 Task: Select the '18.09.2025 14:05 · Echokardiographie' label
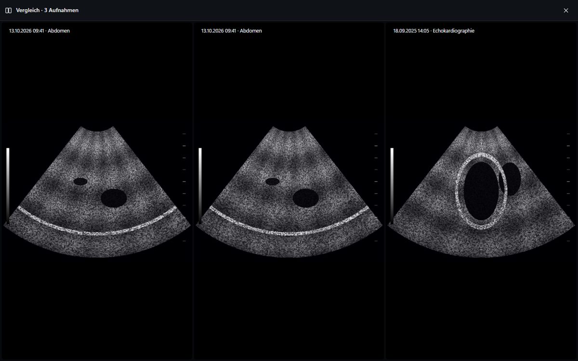(x=433, y=31)
